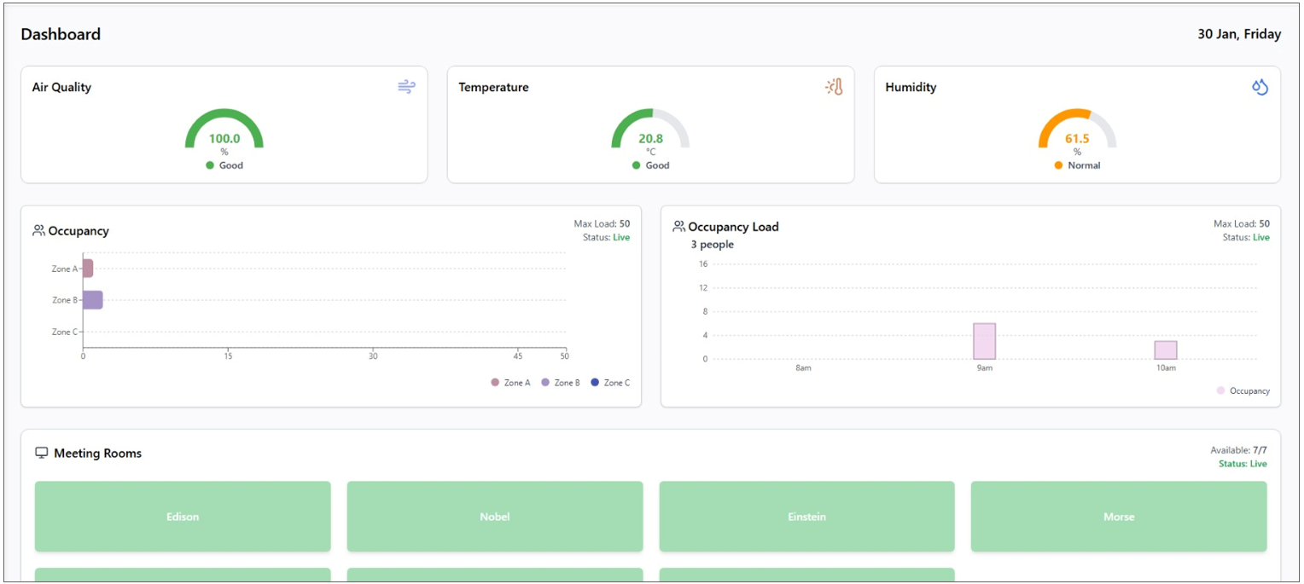Click the Air Quality 100.0 gauge
This screenshot has height=584, width=1304.
[224, 132]
